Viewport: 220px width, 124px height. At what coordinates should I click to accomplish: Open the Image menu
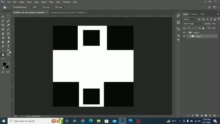[x=22, y=2]
